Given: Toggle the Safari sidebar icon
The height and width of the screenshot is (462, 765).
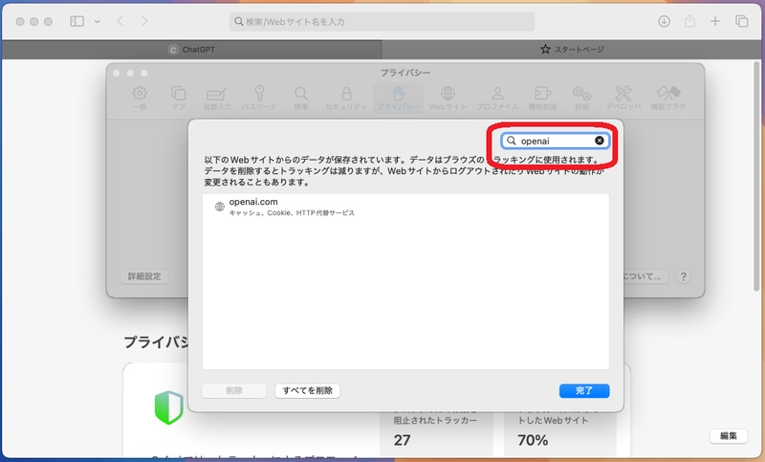Looking at the screenshot, I should (77, 21).
